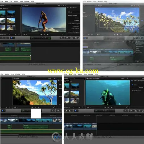Open the Music and Sound browser in top-left window
The height and width of the screenshot is (144, 144).
[x=79, y=38]
